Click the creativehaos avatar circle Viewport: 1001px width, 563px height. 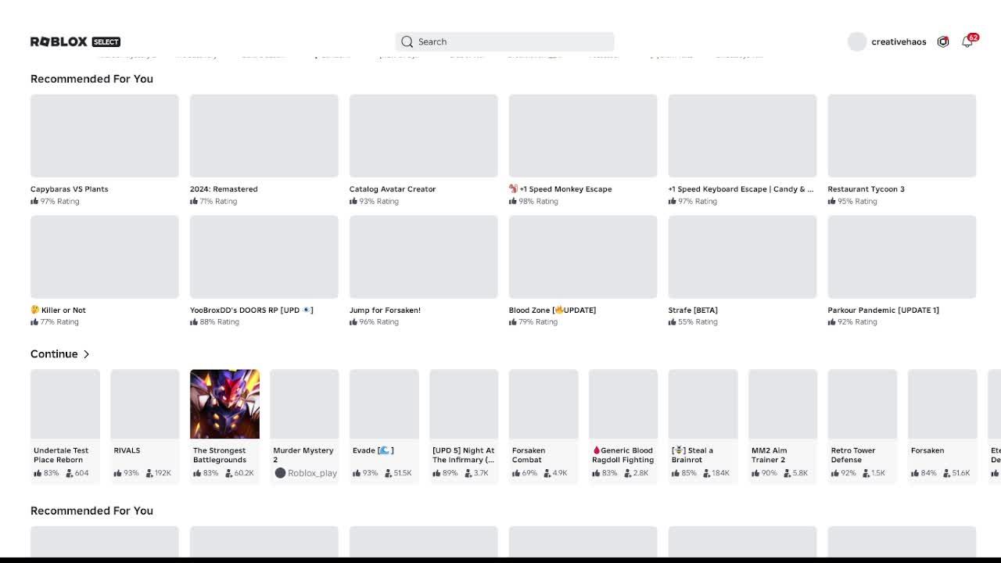(x=857, y=41)
